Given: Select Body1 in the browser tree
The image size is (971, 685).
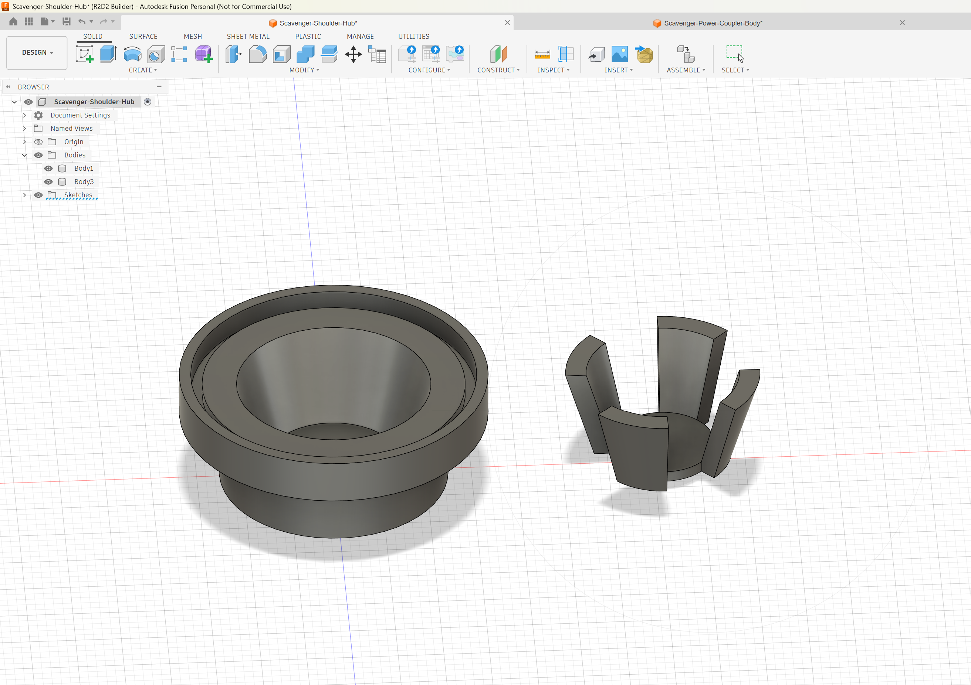Looking at the screenshot, I should point(84,168).
